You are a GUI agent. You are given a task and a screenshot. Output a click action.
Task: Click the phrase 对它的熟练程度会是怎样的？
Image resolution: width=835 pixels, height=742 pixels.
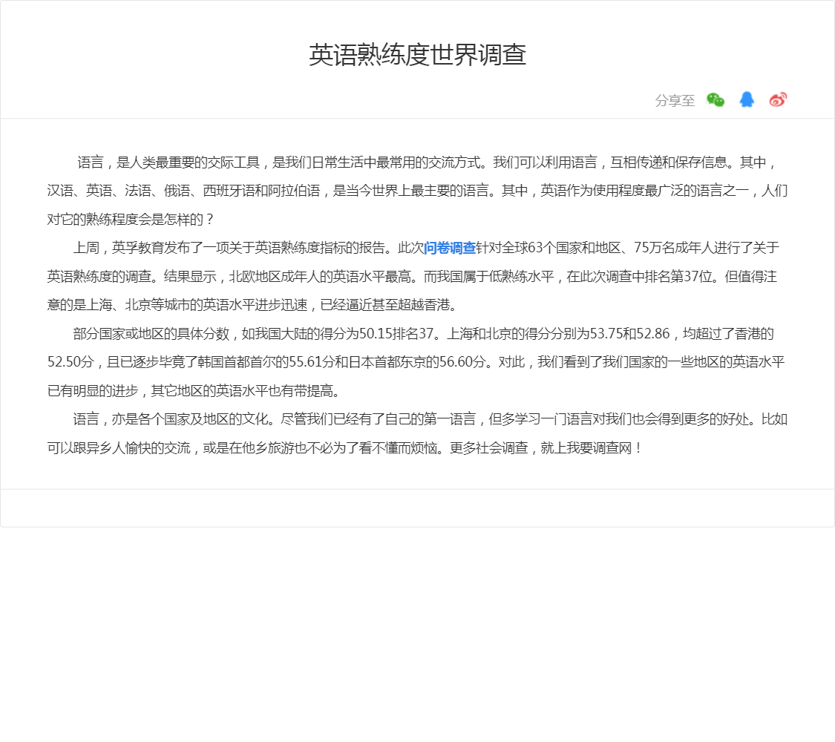point(131,220)
